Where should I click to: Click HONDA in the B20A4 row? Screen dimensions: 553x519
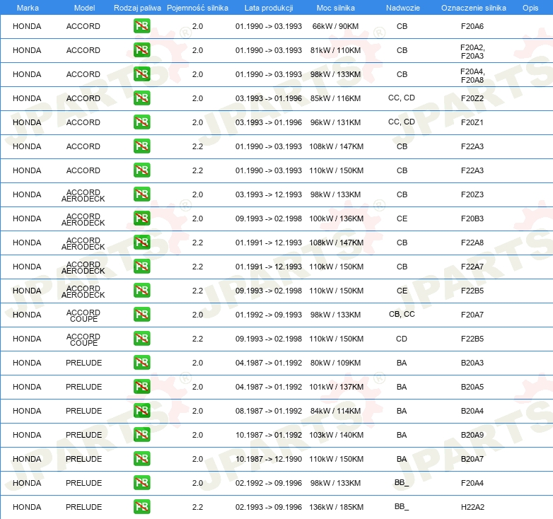tap(27, 411)
